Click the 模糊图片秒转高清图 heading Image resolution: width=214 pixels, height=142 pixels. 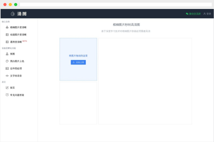tap(126, 25)
